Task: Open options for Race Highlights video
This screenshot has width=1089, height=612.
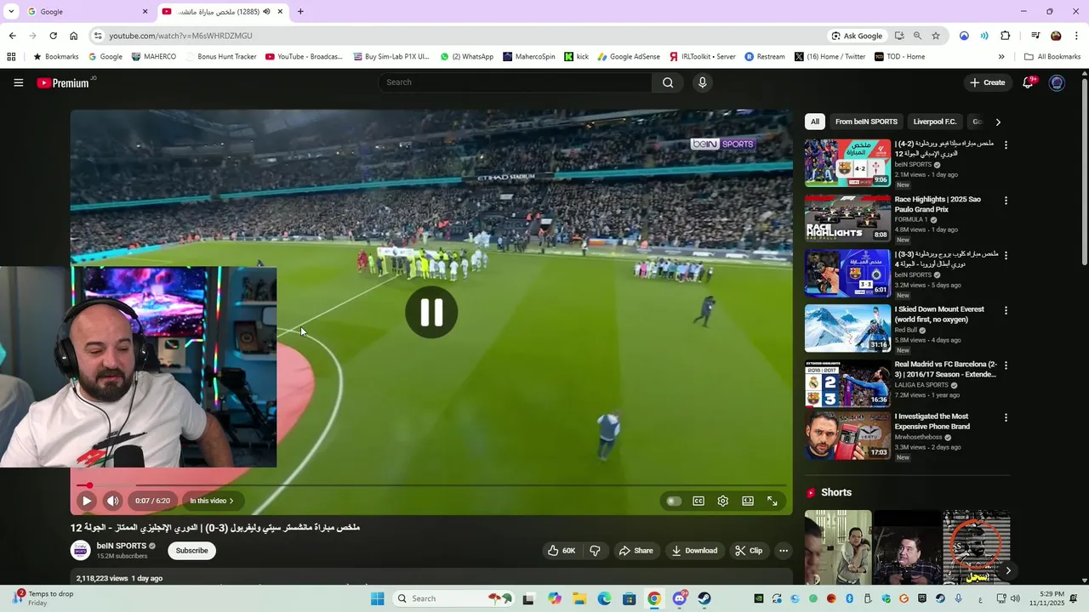Action: [1006, 201]
